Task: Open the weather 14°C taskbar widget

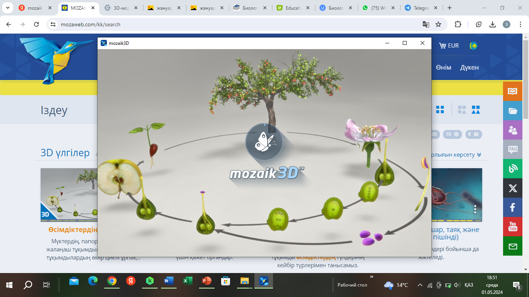Action: click(396, 285)
